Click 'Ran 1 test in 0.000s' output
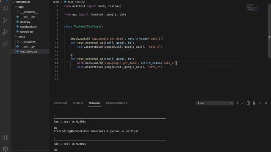Screen dimensions: 271x152 [x=69, y=122]
